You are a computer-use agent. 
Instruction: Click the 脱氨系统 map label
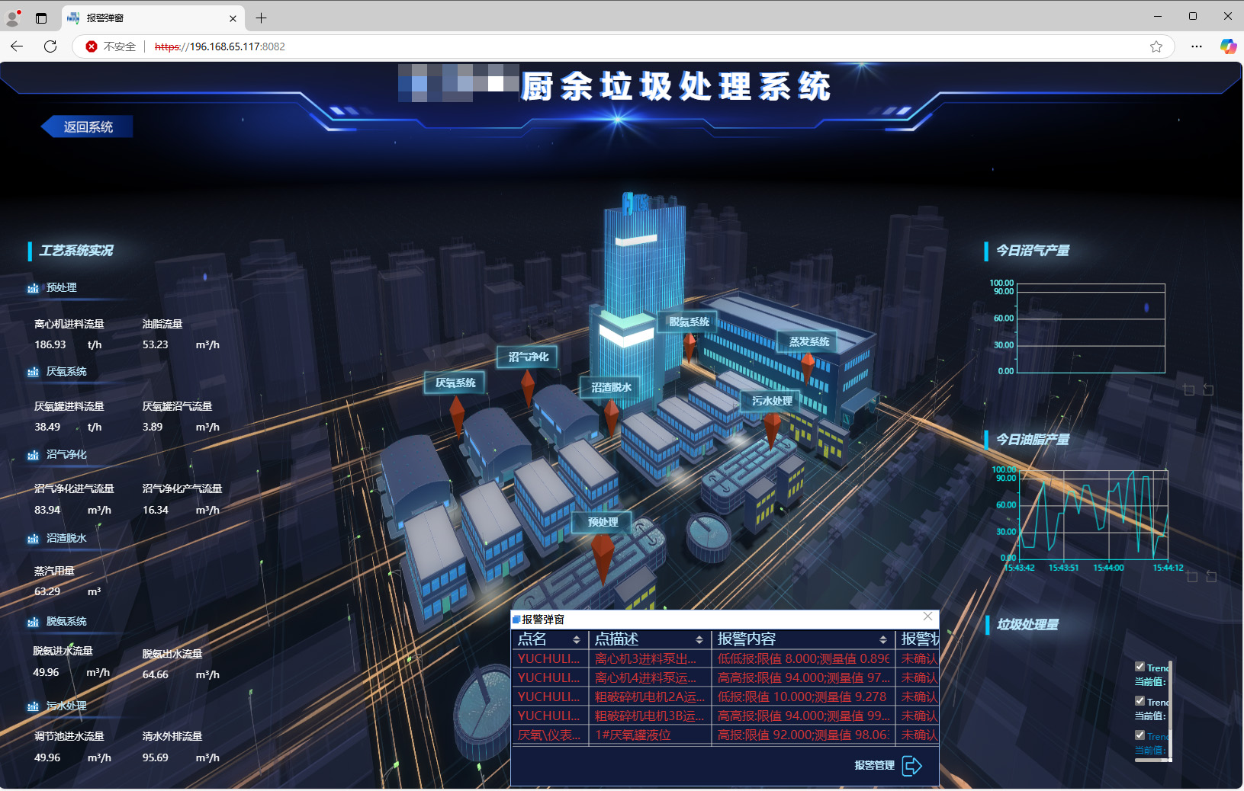click(x=689, y=322)
